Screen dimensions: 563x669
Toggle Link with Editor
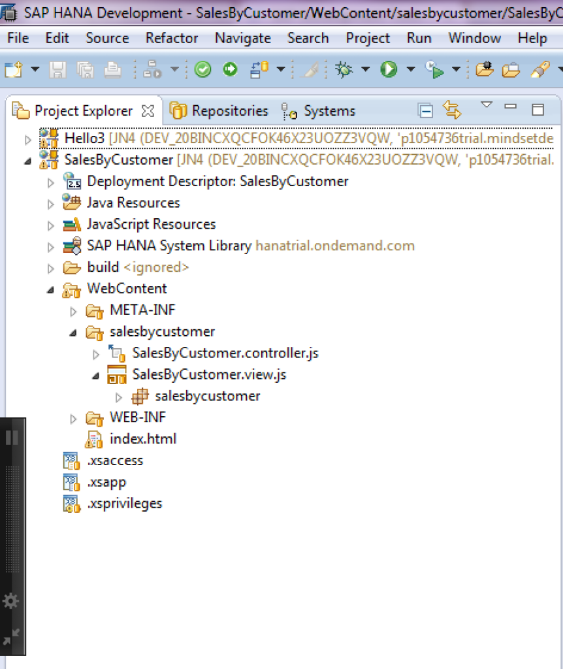tap(452, 110)
